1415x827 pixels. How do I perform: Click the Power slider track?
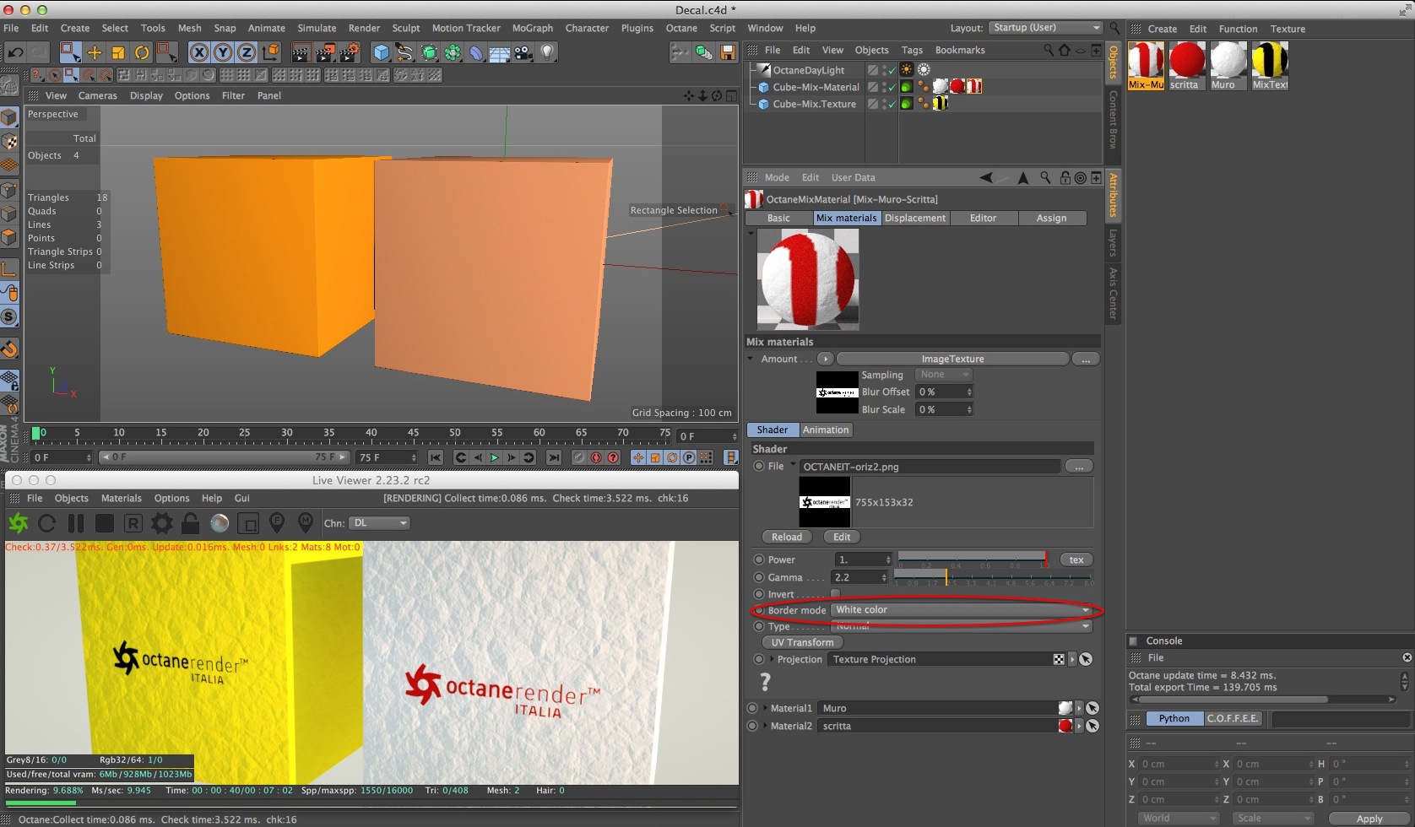[x=971, y=557]
